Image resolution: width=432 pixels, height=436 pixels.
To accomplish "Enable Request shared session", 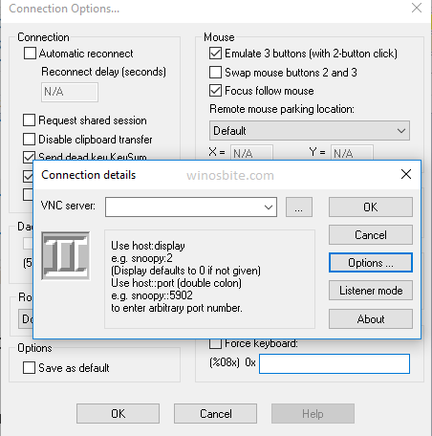I will click(x=29, y=120).
